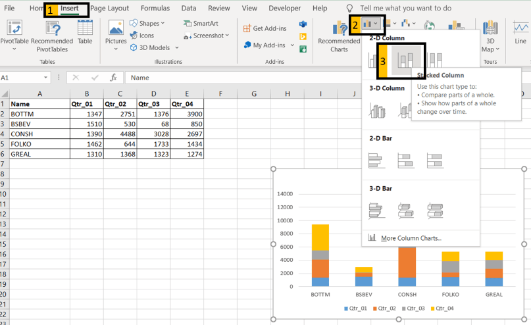Screen dimensions: 531x325
Task: Select the Stacked Column chart type
Action: (x=406, y=61)
